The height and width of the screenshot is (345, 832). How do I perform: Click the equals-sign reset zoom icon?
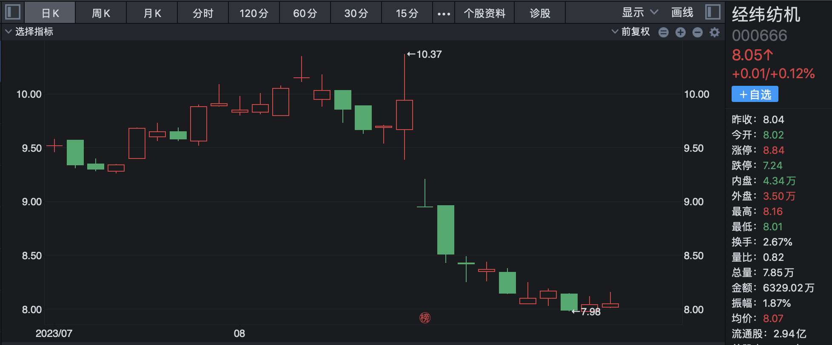pyautogui.click(x=663, y=32)
